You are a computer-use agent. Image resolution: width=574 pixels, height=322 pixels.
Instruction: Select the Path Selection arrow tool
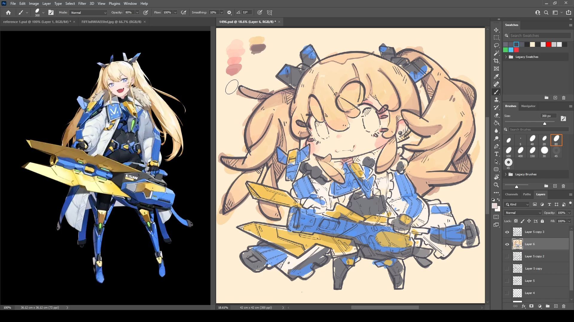pyautogui.click(x=496, y=162)
